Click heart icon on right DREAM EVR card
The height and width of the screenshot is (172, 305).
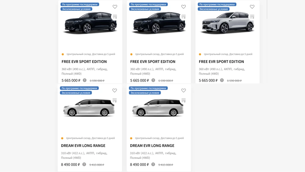point(183,90)
